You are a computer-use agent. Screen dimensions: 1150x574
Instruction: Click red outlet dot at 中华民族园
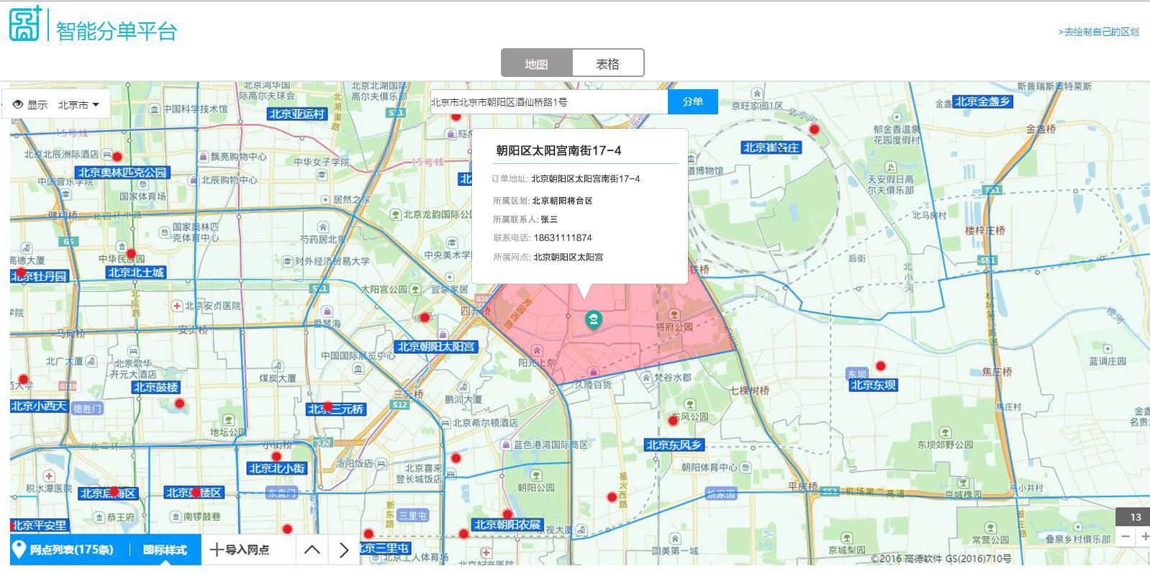(x=132, y=253)
